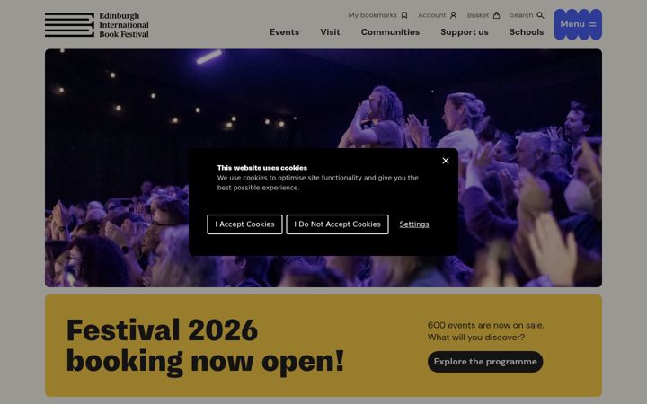Open cookie Settings link
Screen dimensions: 647x404
coord(414,224)
